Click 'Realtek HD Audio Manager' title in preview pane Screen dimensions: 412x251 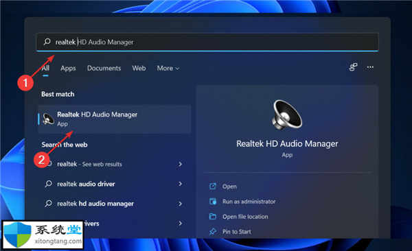point(287,144)
